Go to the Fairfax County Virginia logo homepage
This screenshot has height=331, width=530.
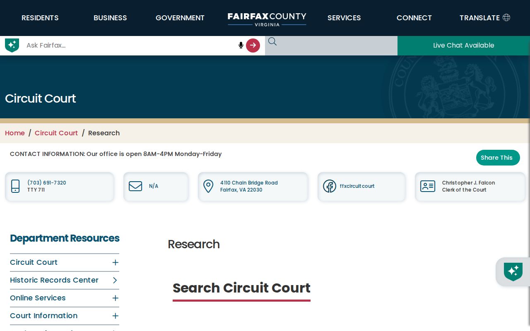click(x=267, y=19)
